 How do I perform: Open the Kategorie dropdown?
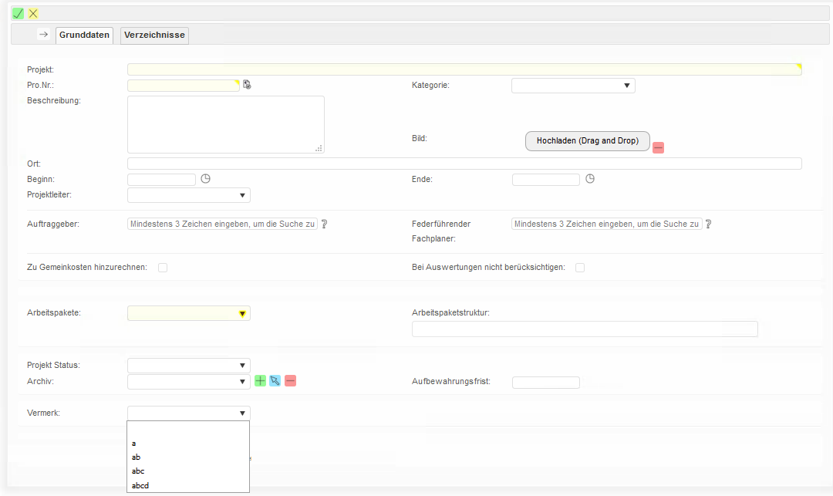click(x=573, y=86)
